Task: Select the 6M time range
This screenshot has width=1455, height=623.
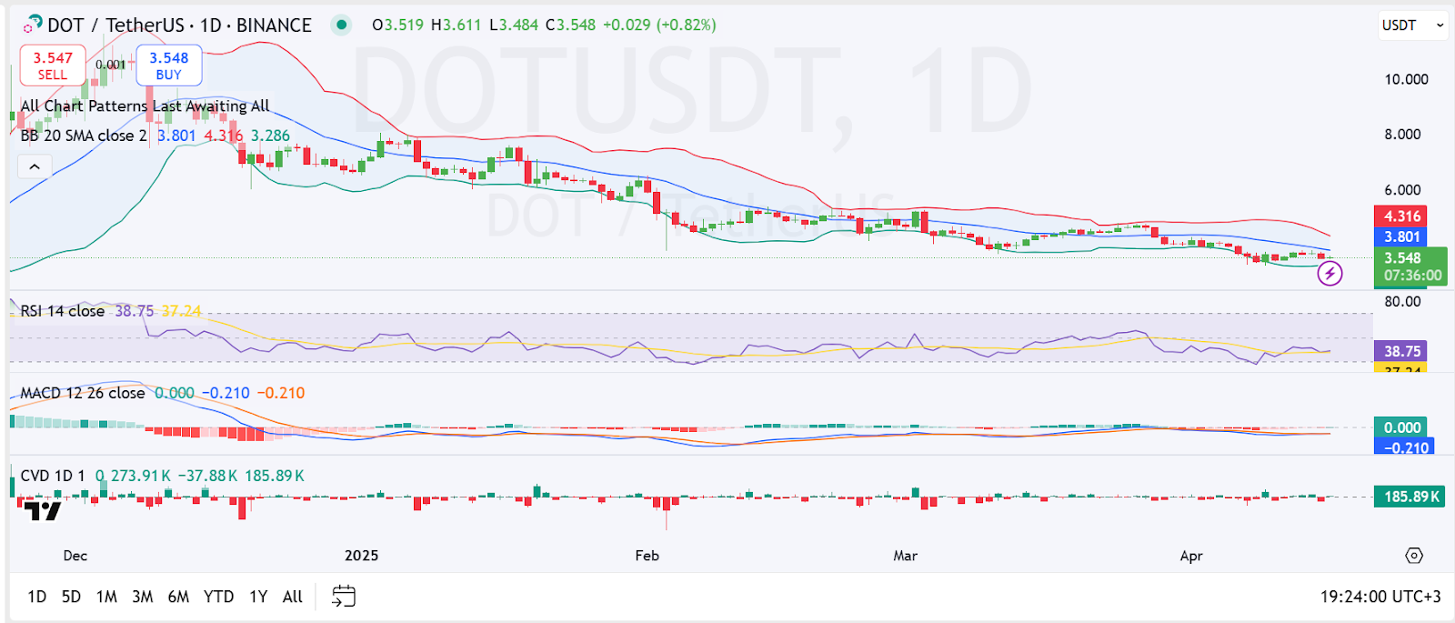Action: tap(178, 597)
